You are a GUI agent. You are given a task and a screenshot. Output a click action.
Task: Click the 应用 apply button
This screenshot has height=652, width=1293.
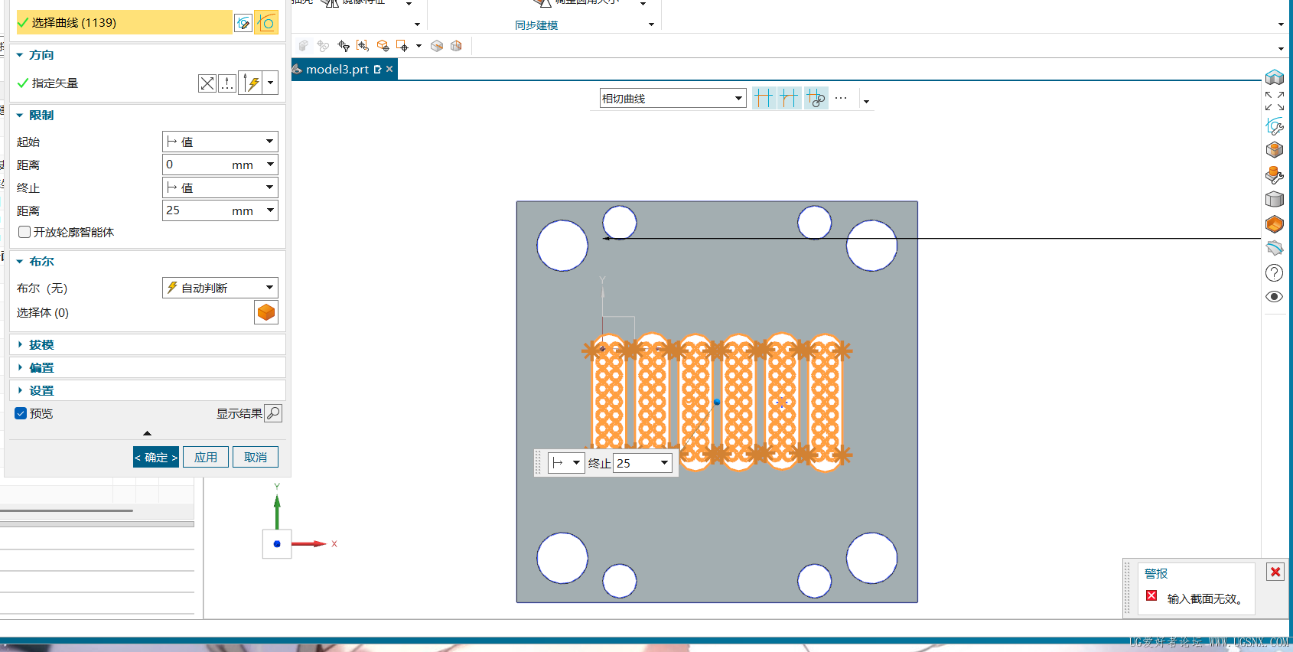[x=205, y=457]
